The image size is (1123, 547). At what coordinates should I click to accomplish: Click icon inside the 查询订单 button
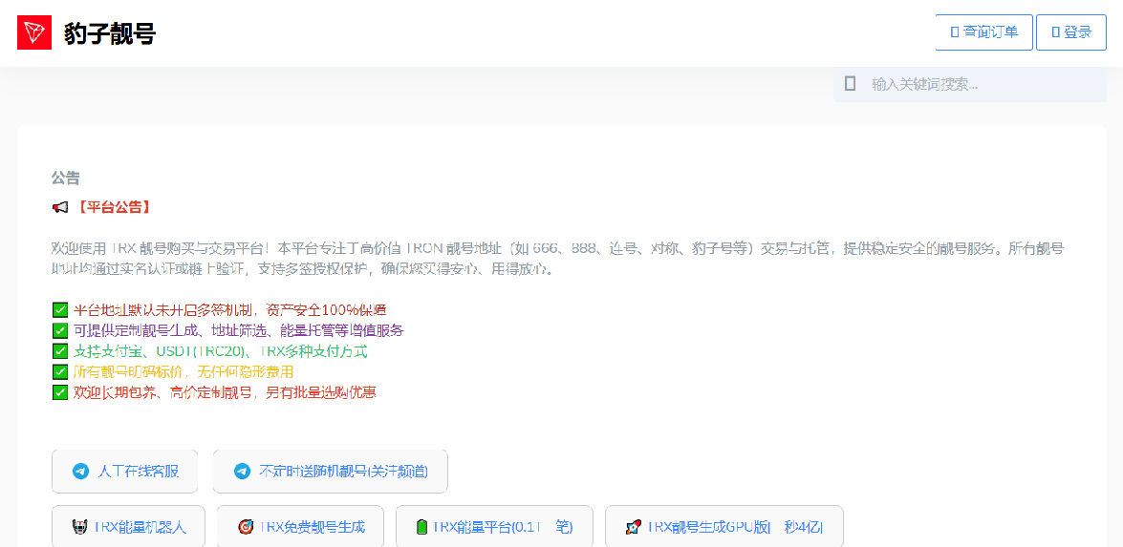[x=954, y=32]
